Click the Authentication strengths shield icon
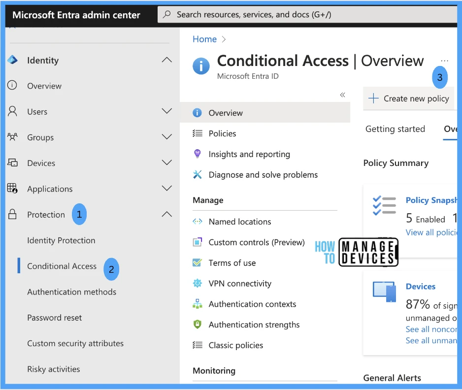The width and height of the screenshot is (462, 390). tap(198, 325)
